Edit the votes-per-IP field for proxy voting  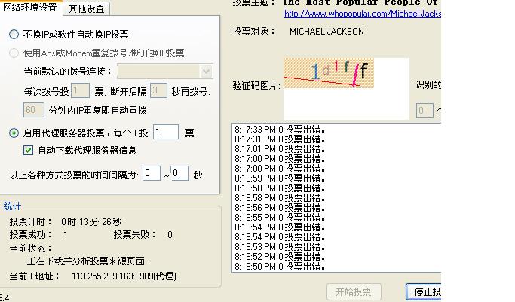165,133
